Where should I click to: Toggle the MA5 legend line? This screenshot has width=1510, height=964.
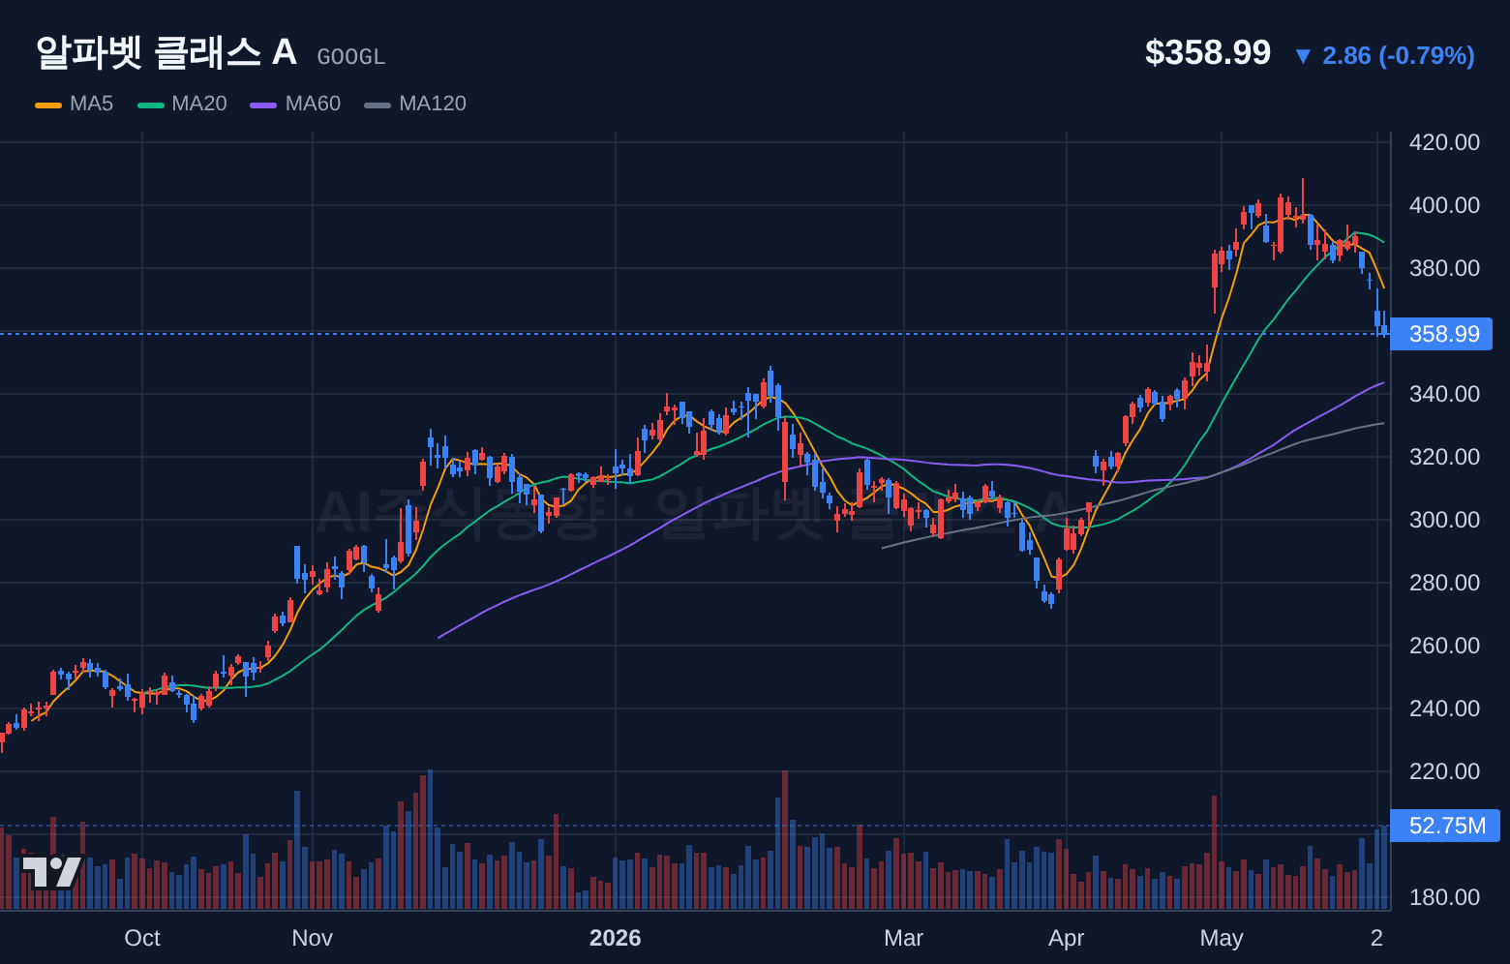coord(75,104)
